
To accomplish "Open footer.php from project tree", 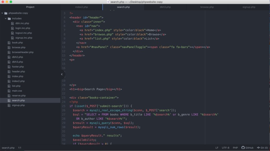I will tap(18, 67).
